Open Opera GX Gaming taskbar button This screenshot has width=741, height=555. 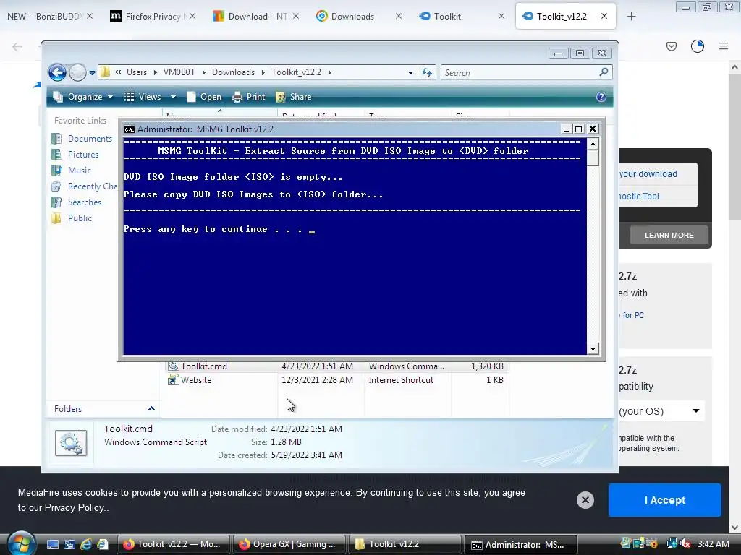point(289,544)
